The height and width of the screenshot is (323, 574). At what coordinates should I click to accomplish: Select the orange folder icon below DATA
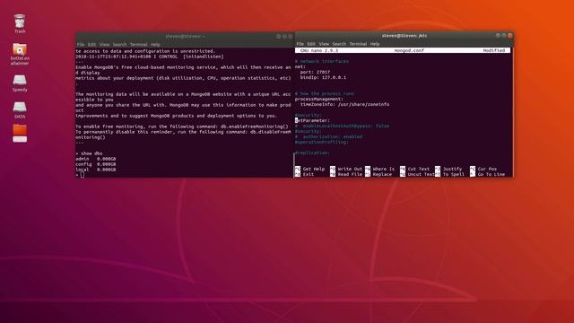20,133
